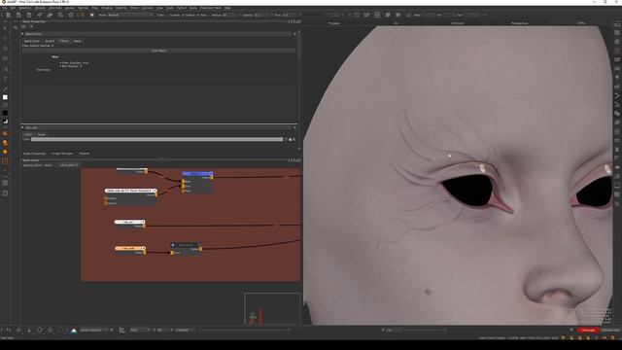Open the skin_disp node graph tab
This screenshot has height=350, width=622.
(x=69, y=165)
